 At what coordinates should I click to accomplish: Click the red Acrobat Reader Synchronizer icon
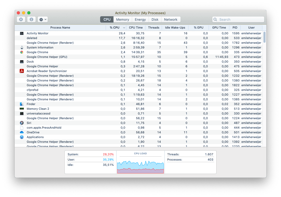22,71
